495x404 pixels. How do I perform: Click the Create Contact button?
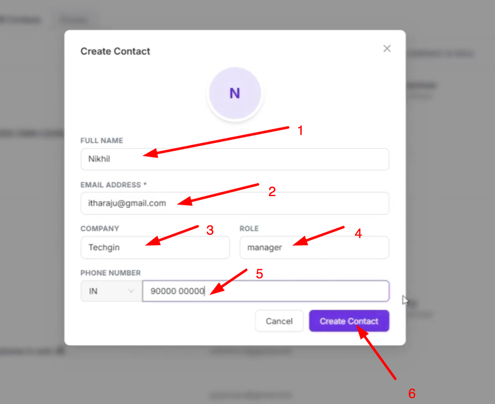click(349, 321)
